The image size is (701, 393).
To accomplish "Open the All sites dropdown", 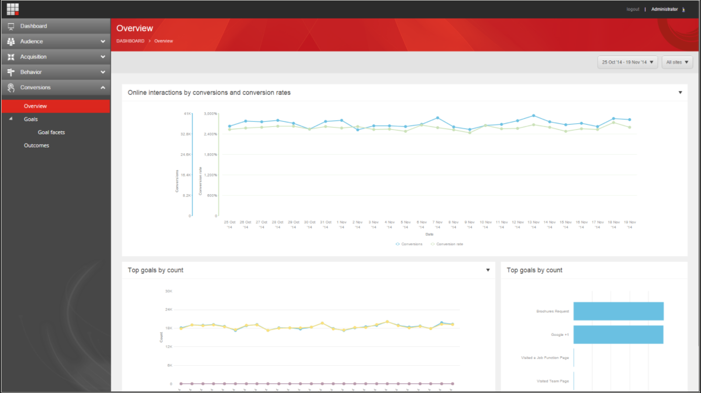I will [x=677, y=62].
